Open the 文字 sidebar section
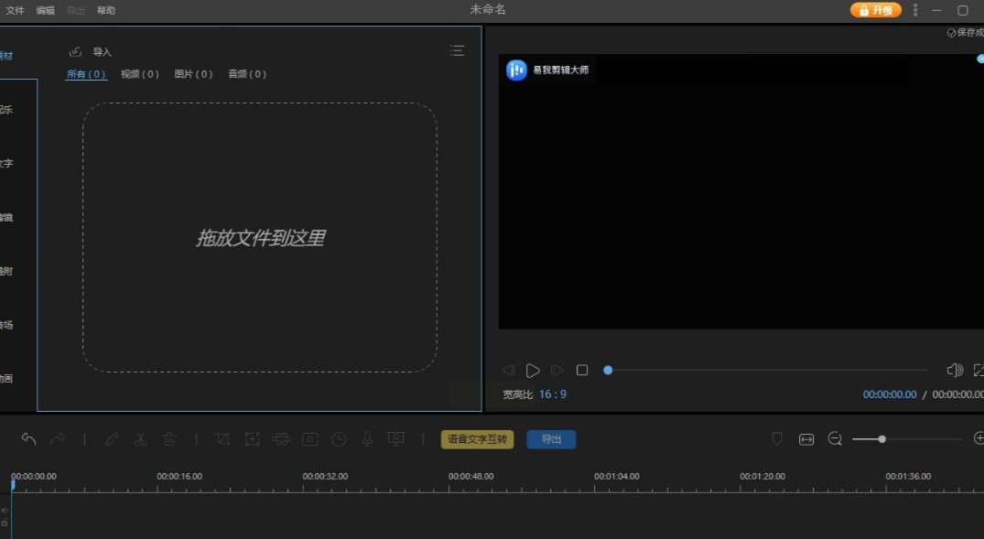Screen dimensions: 984x539 (6, 163)
